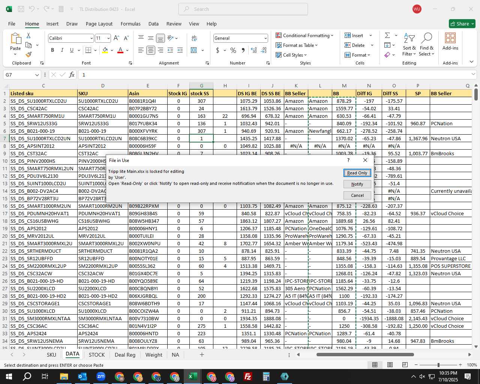Decrease font size with the smaller A
480x384 pixels.
[126, 38]
